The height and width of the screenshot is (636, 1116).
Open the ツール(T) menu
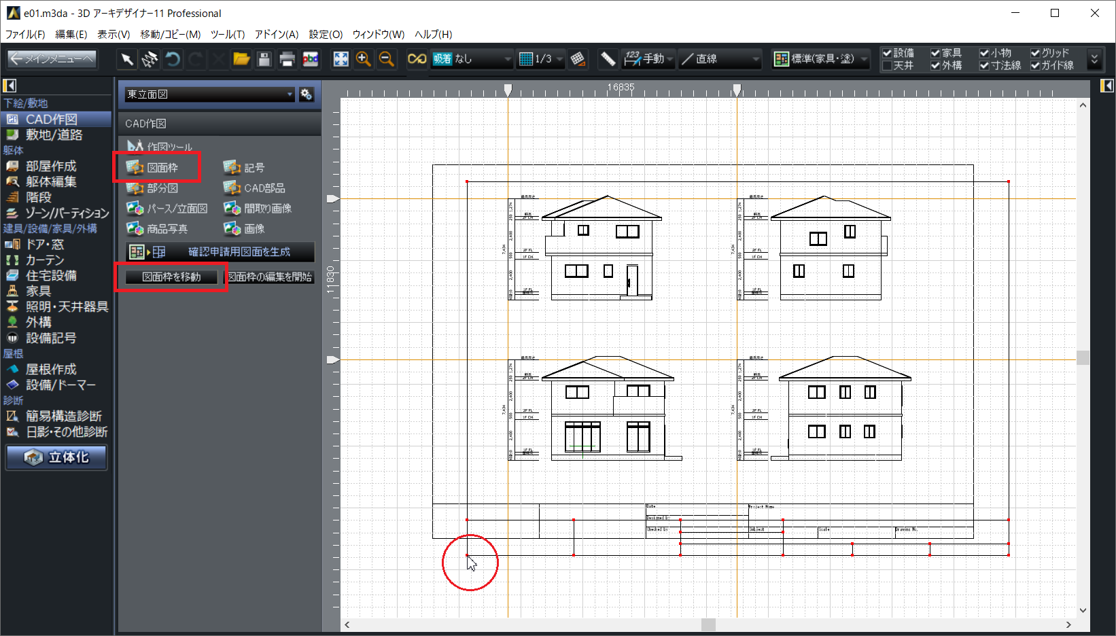tap(227, 34)
